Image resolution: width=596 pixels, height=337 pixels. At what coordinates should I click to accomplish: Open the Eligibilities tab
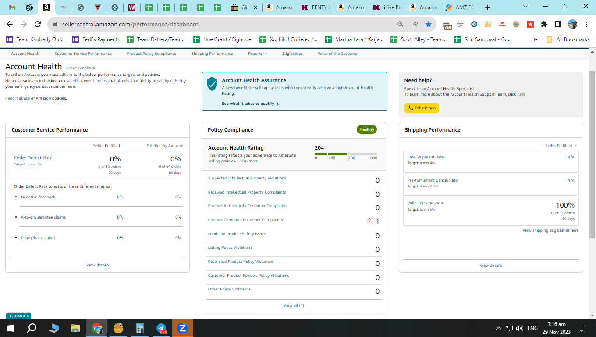pyautogui.click(x=292, y=54)
